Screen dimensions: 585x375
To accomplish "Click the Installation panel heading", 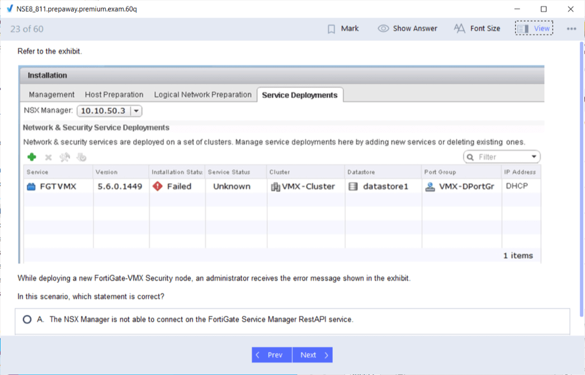I will [x=48, y=75].
